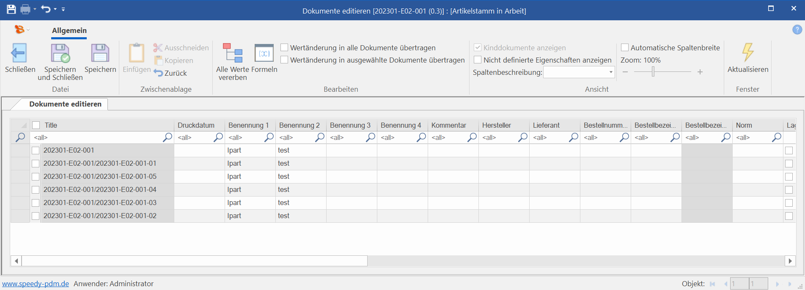Click Alle Werte vererben icon
This screenshot has width=805, height=290.
pyautogui.click(x=232, y=53)
